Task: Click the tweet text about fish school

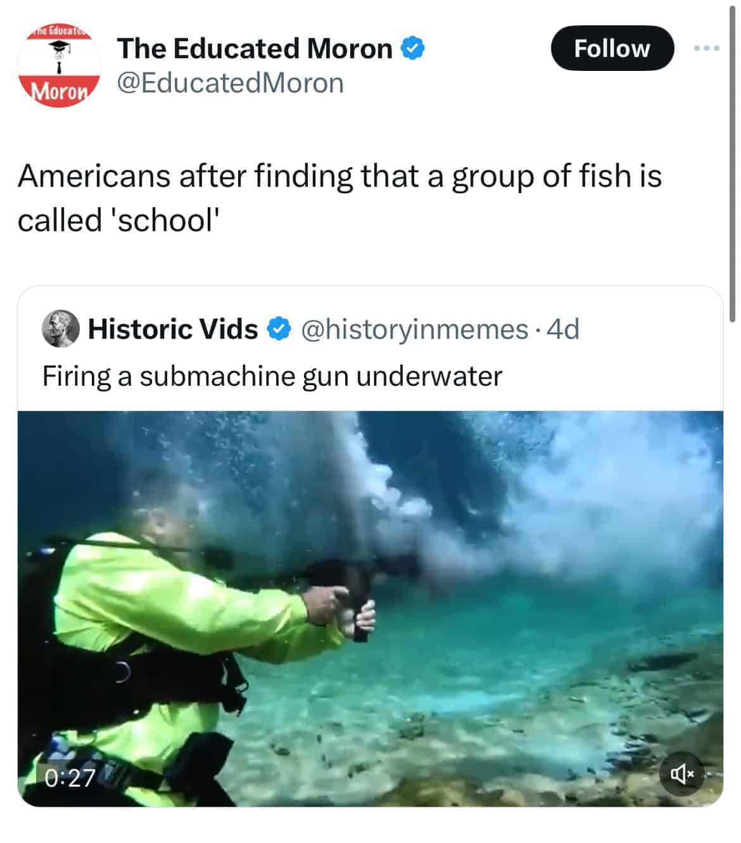Action: [339, 198]
